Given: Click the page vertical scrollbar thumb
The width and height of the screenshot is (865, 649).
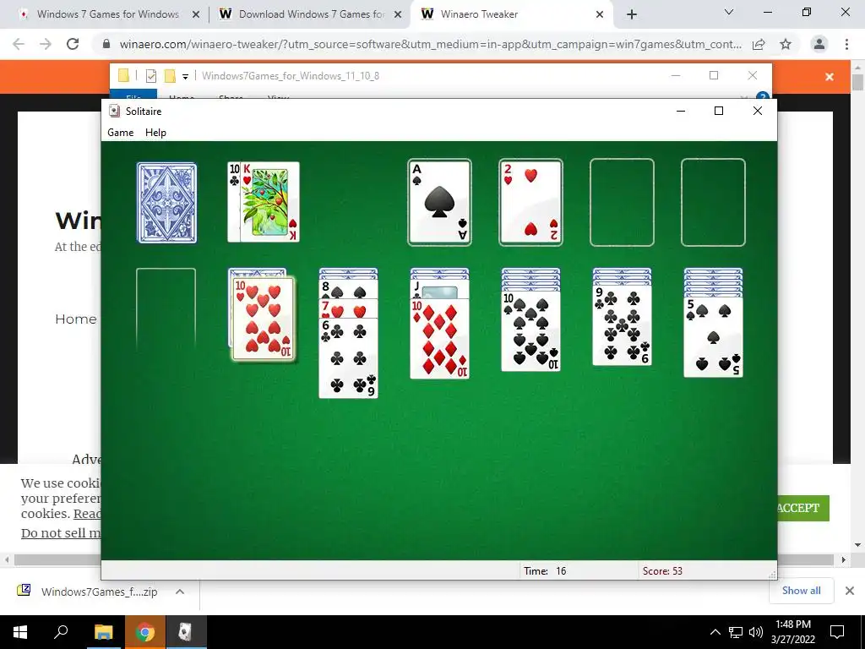Looking at the screenshot, I should coord(857,82).
